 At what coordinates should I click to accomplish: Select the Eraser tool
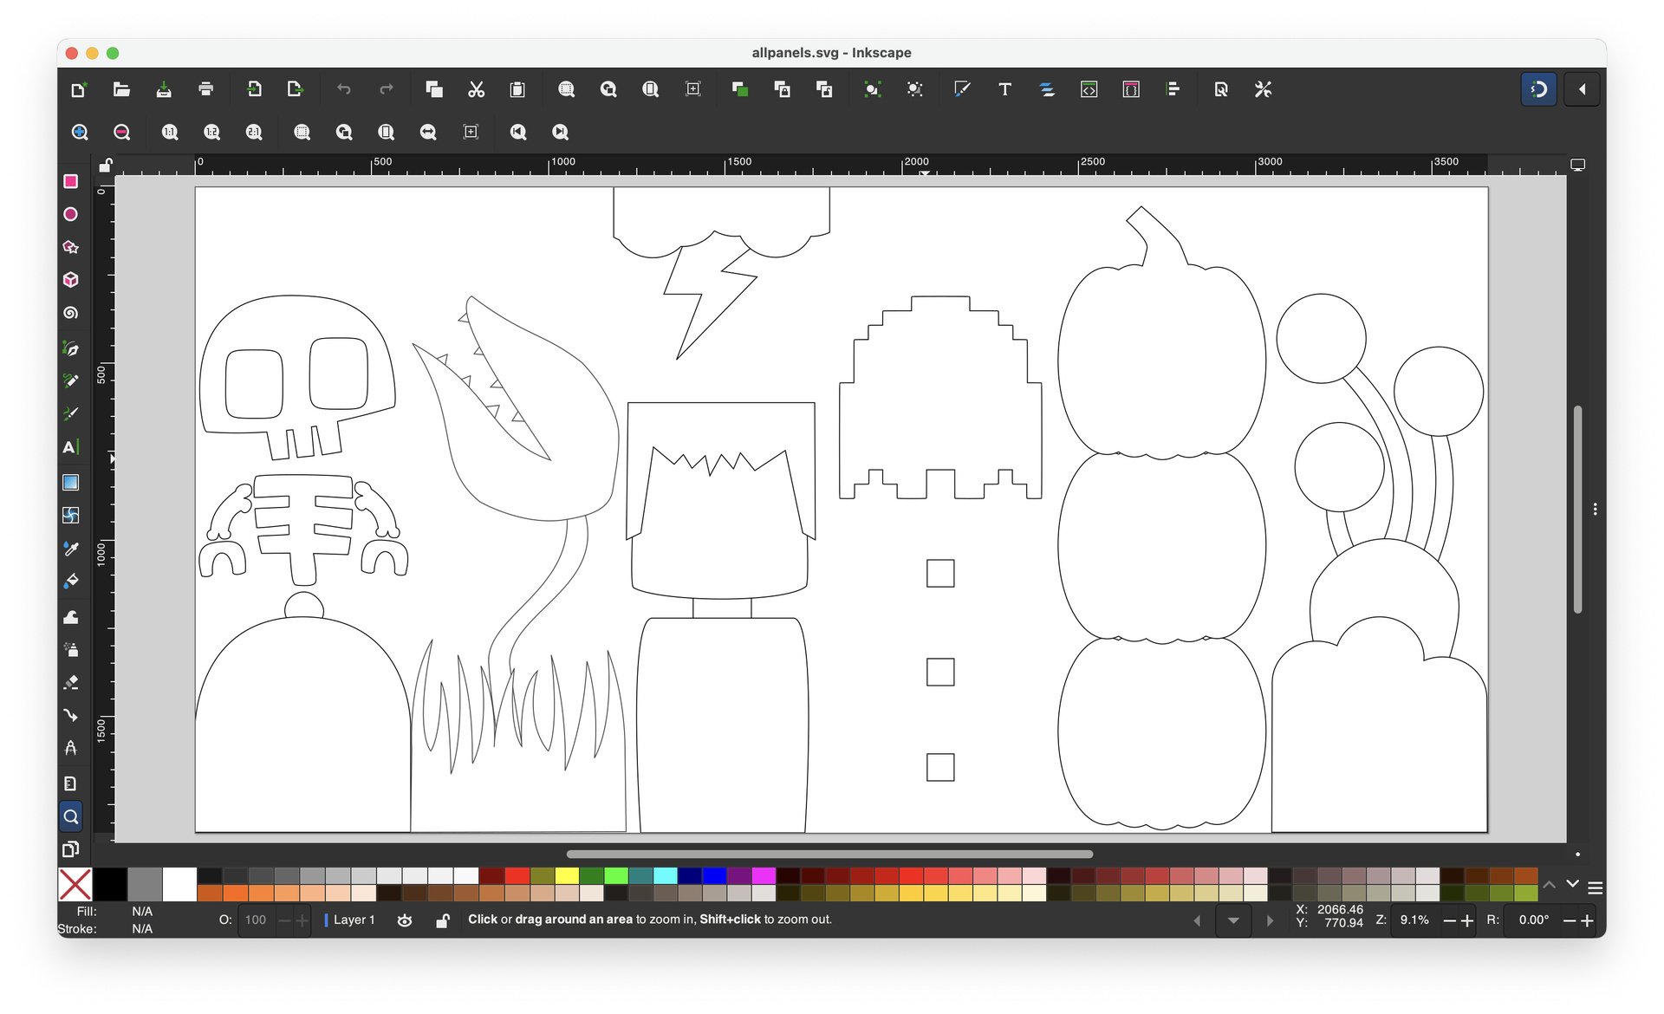[x=71, y=683]
